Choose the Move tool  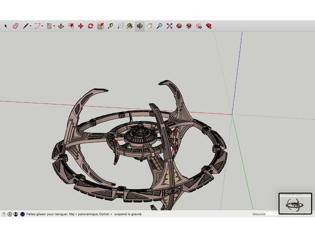(80, 26)
